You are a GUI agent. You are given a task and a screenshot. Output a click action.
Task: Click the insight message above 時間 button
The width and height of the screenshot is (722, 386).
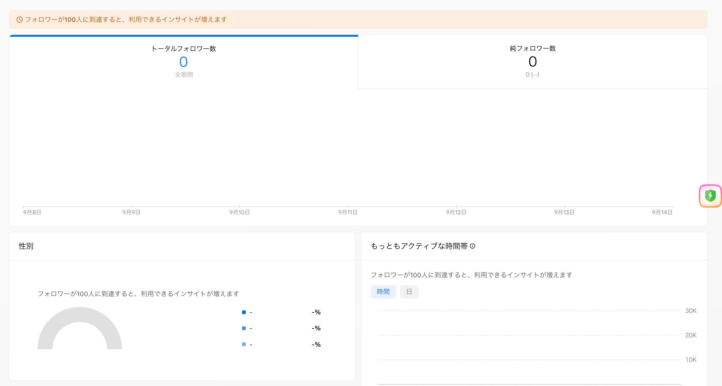pyautogui.click(x=471, y=275)
